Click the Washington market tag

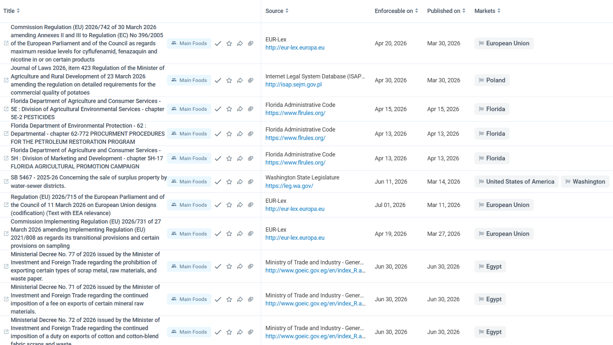pos(585,182)
